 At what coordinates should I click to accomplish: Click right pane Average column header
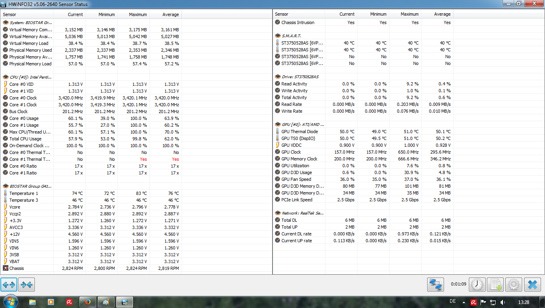click(437, 14)
